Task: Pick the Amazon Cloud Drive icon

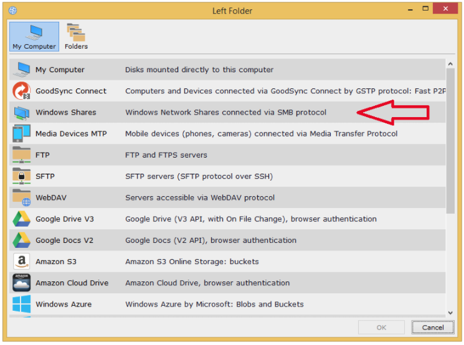Action: coord(21,283)
